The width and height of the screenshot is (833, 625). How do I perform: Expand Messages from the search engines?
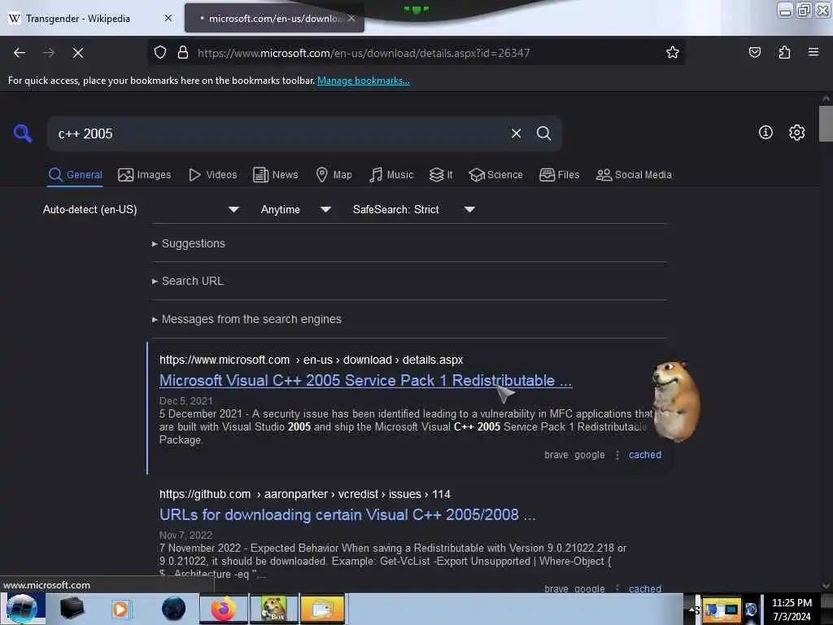[246, 319]
